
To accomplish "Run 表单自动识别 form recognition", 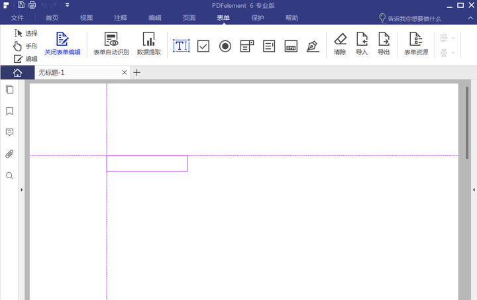I will click(111, 44).
